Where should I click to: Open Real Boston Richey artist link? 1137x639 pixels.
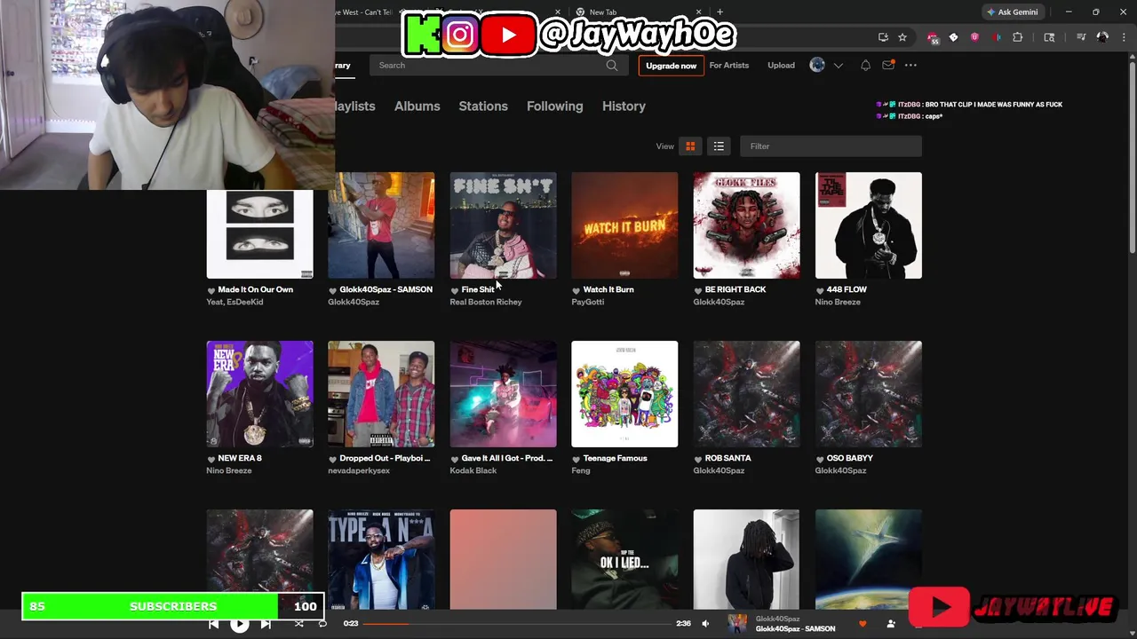486,302
